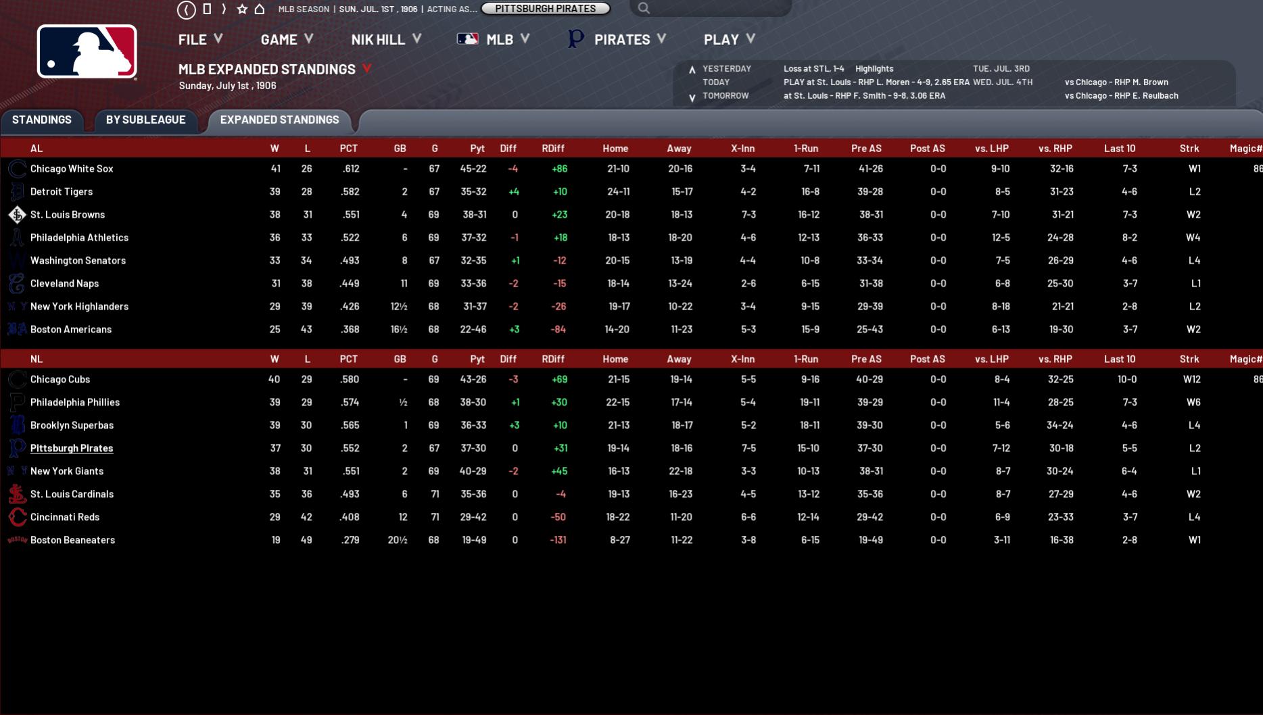Click the Pittsburgh Pirates acting-as button
The width and height of the screenshot is (1263, 715).
point(545,9)
